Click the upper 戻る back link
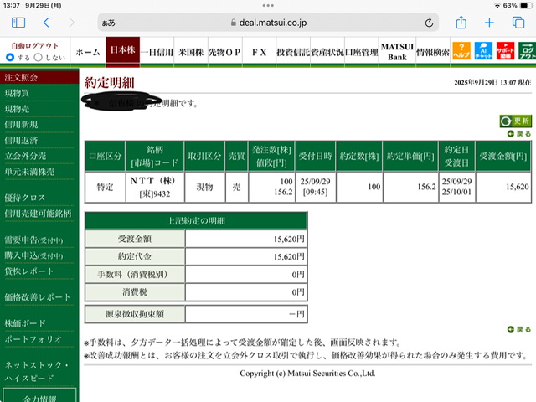 (x=519, y=134)
